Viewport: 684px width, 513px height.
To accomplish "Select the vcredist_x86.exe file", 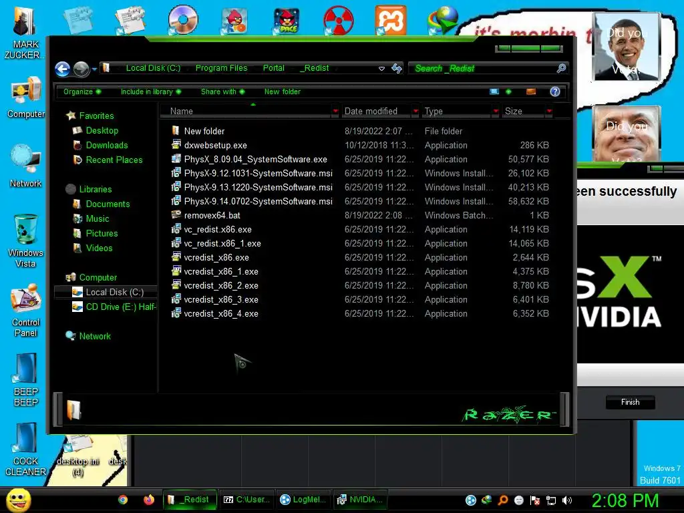I will [216, 257].
